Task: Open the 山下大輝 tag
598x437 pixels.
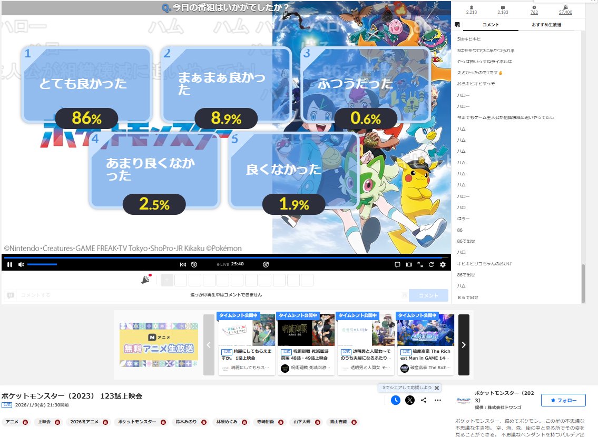Action: (302, 422)
